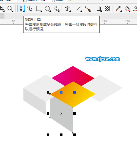Image resolution: width=137 pixels, height=154 pixels.
Task: Select the Ellipse tool
Action: pos(47,8)
